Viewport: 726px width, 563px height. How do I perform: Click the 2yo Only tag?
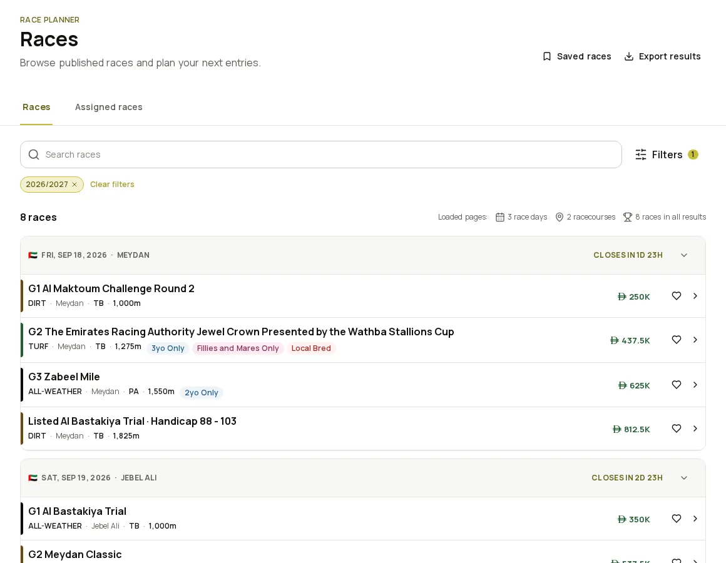click(202, 393)
